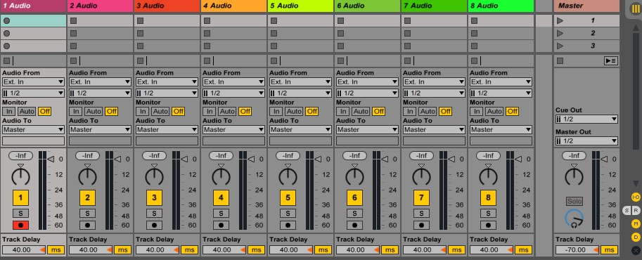
Task: Open 2 Audio input channel 1/2 dropdown
Action: click(100, 93)
